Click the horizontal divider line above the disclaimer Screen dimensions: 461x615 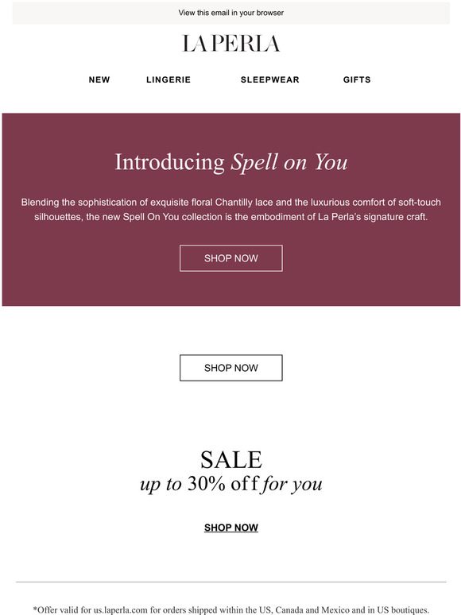[x=230, y=582]
